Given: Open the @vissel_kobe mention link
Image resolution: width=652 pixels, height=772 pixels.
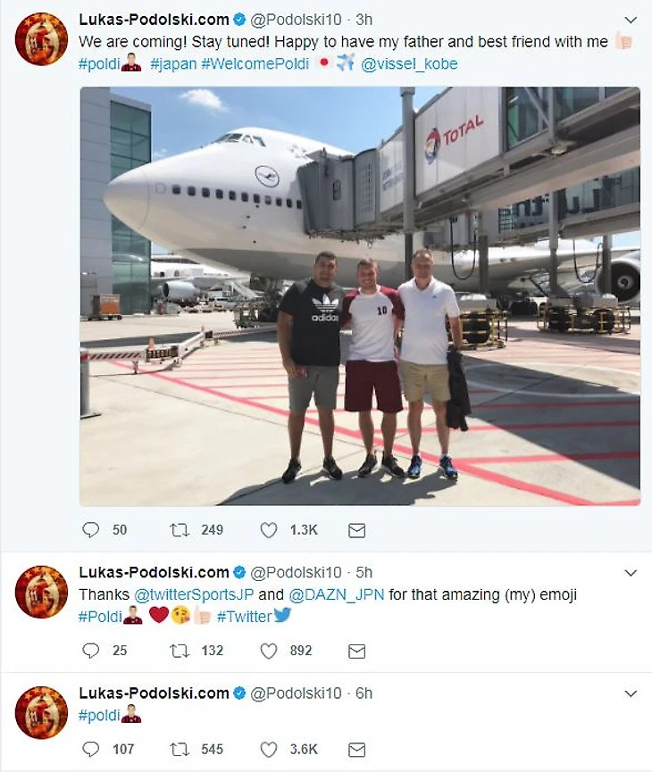Looking at the screenshot, I should 409,64.
